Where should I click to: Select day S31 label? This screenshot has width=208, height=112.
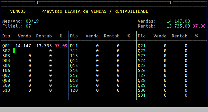coord(142,95)
